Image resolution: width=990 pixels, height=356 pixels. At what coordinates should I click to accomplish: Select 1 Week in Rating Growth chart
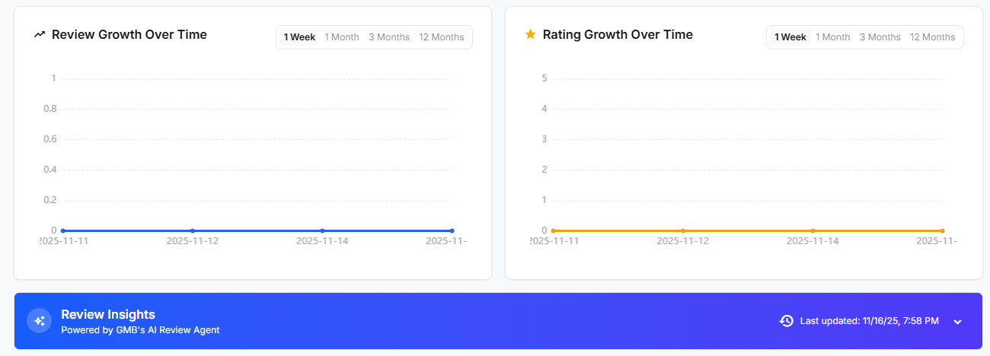click(x=790, y=37)
